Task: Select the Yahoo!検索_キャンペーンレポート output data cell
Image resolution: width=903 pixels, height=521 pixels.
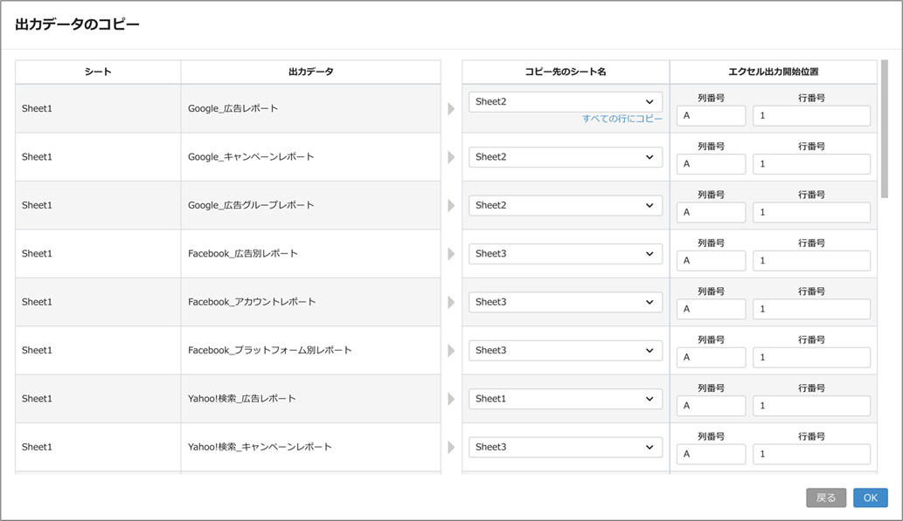Action: coord(311,447)
